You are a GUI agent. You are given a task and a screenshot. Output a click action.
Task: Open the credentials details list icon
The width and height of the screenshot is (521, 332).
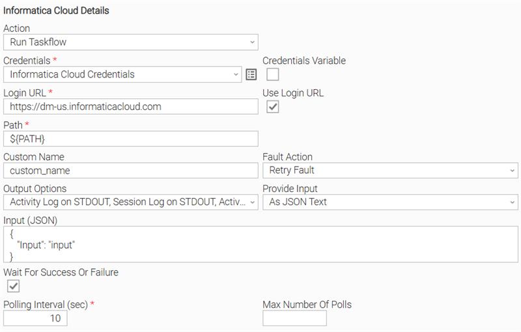pyautogui.click(x=251, y=75)
